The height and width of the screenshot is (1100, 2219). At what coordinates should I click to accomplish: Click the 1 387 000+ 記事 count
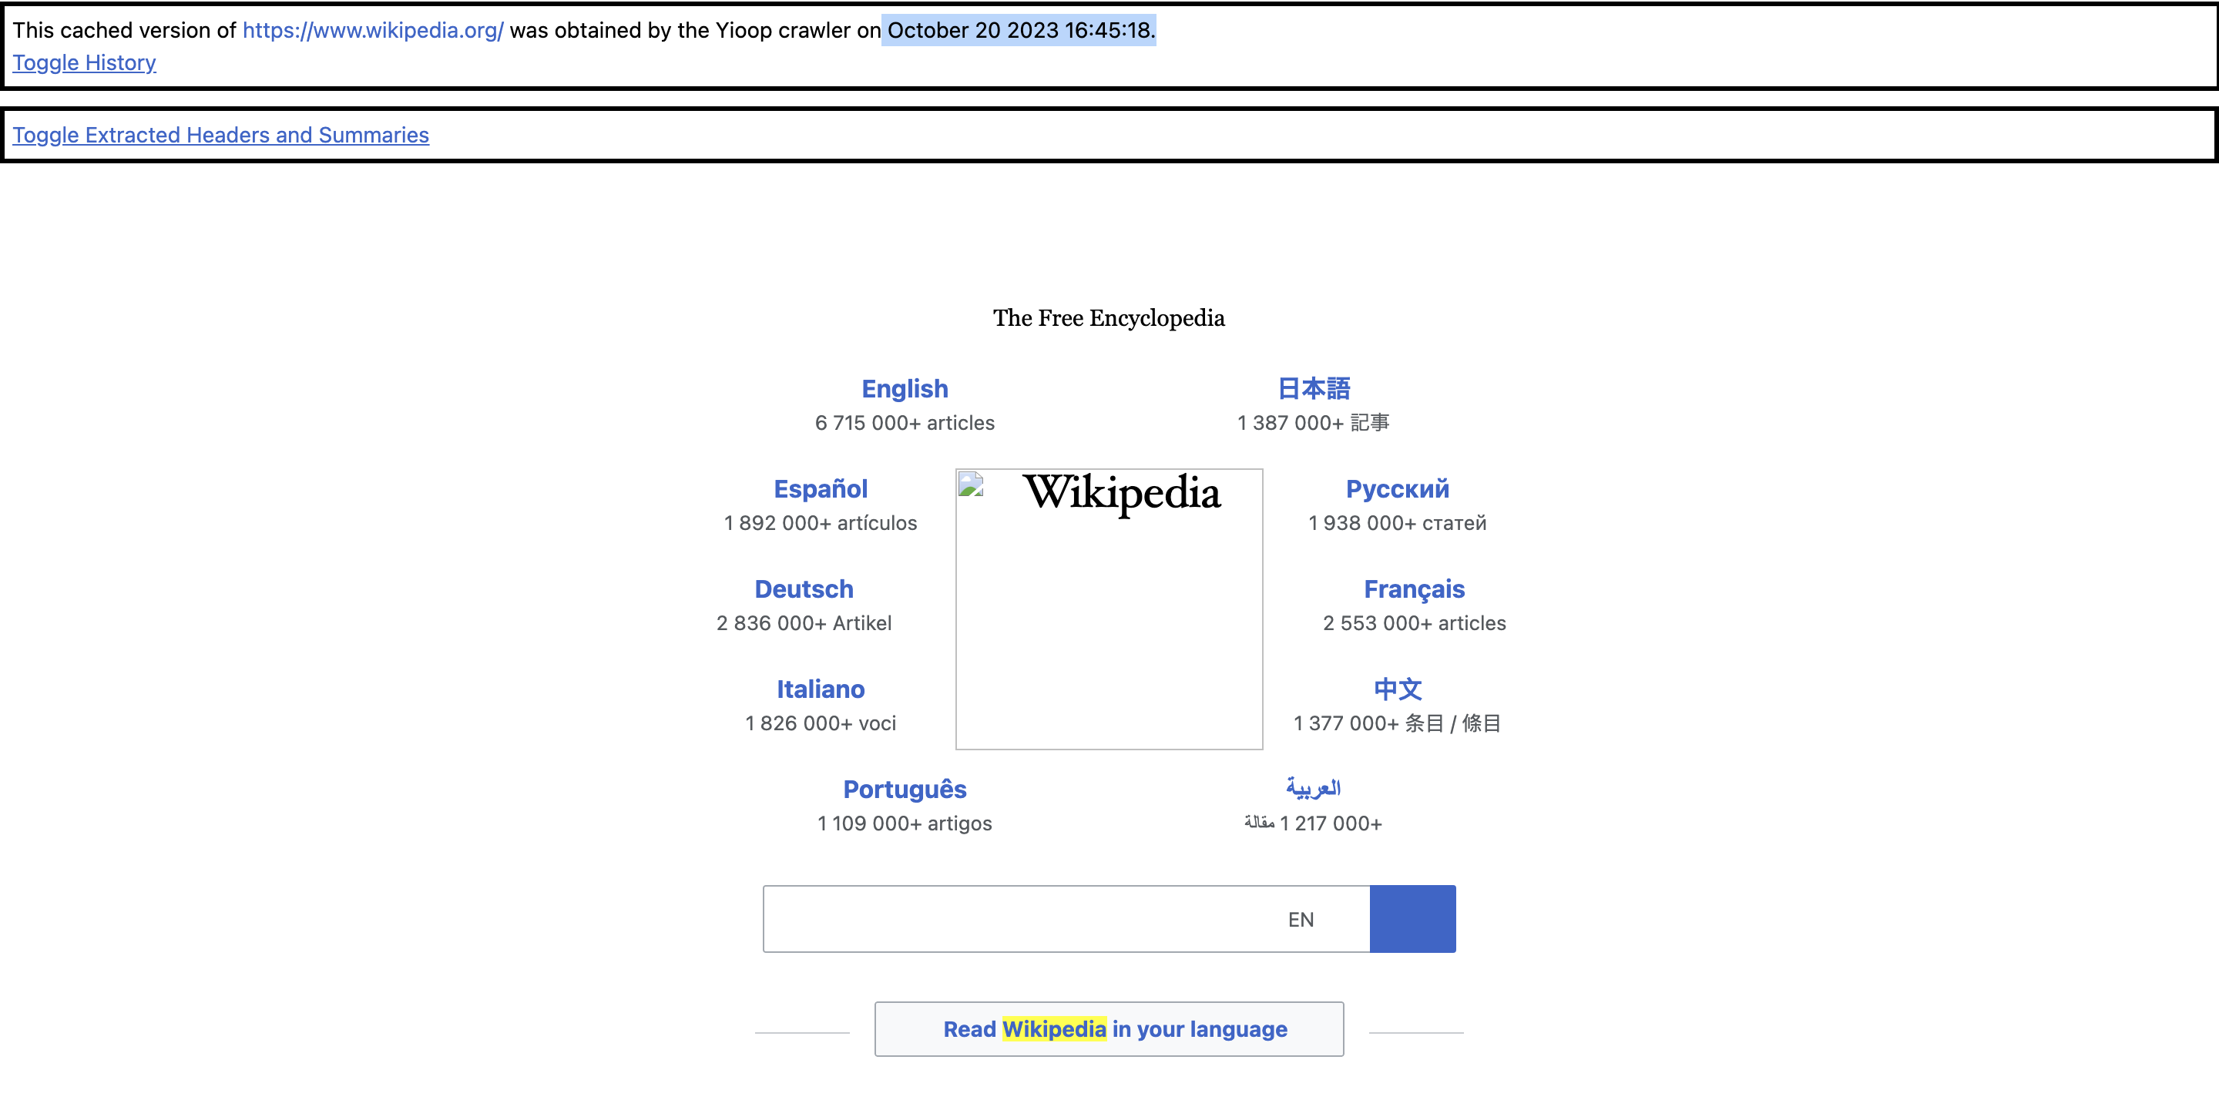point(1313,423)
